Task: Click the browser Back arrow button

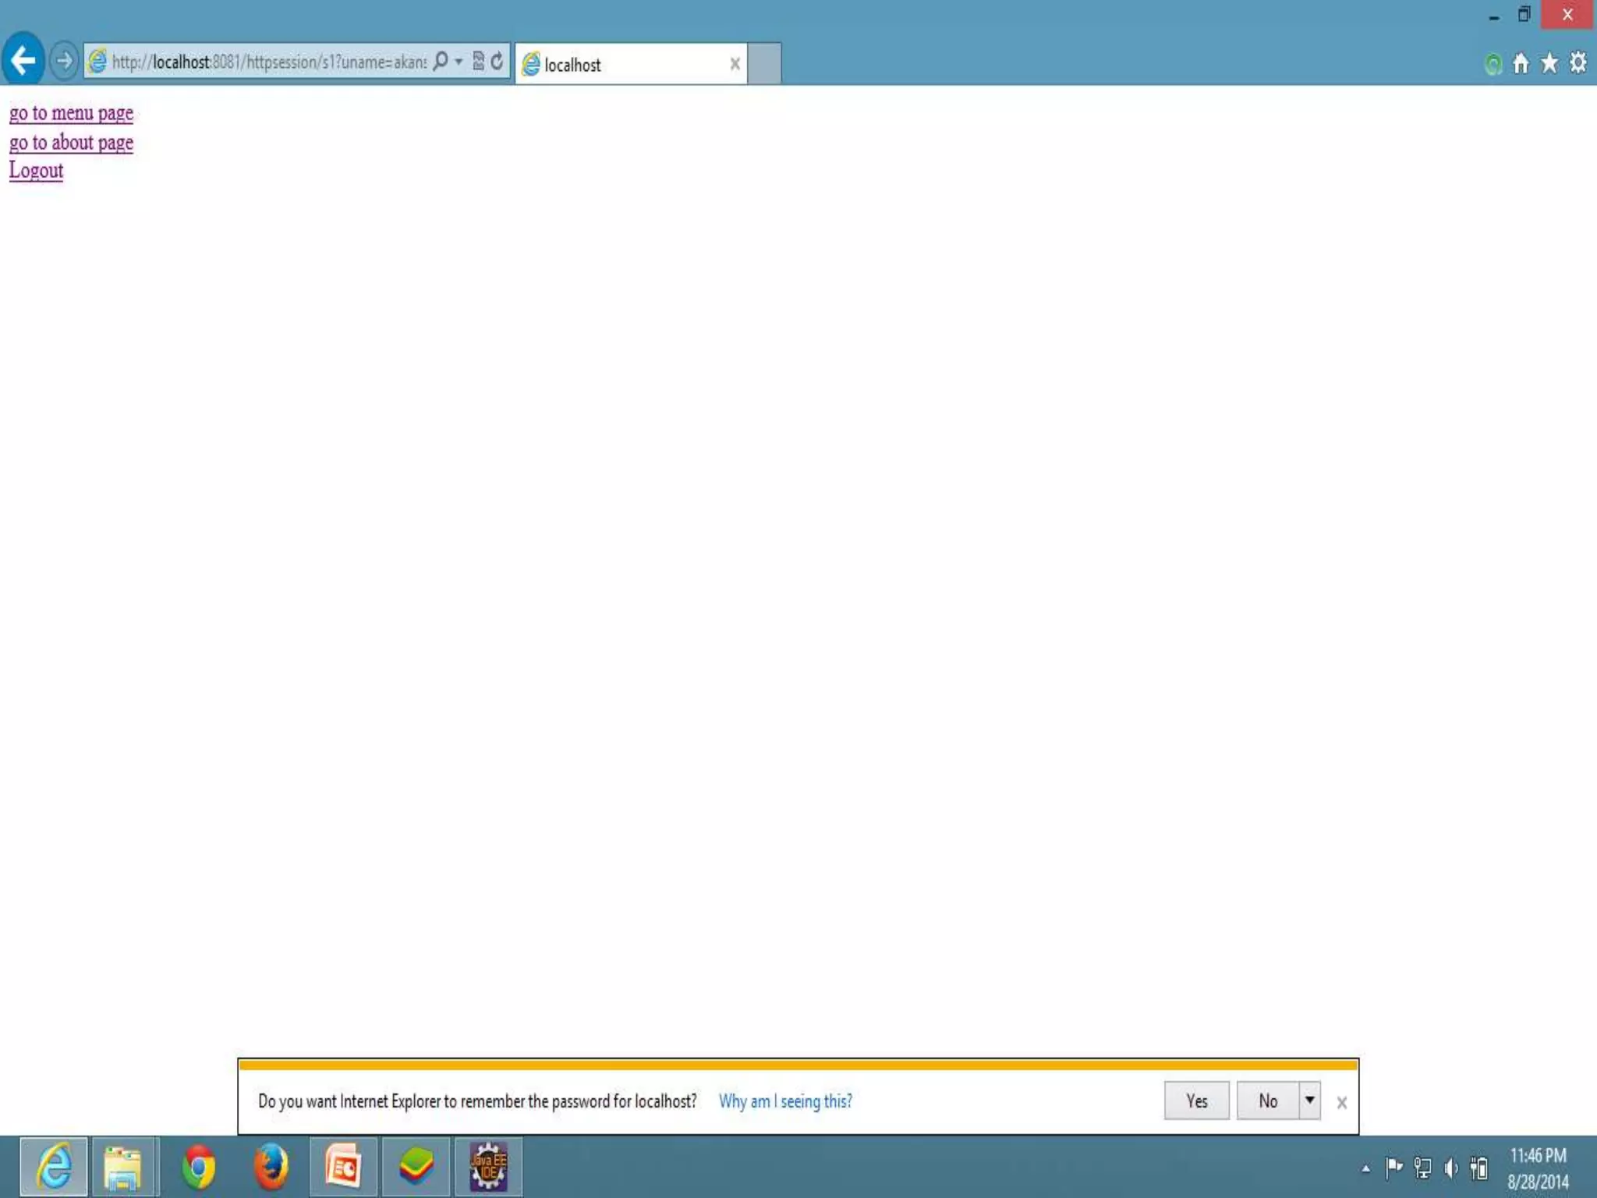Action: point(23,60)
